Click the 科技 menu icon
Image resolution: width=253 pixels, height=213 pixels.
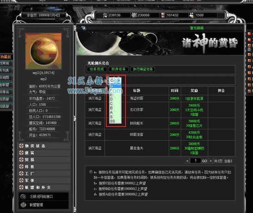[21, 166]
